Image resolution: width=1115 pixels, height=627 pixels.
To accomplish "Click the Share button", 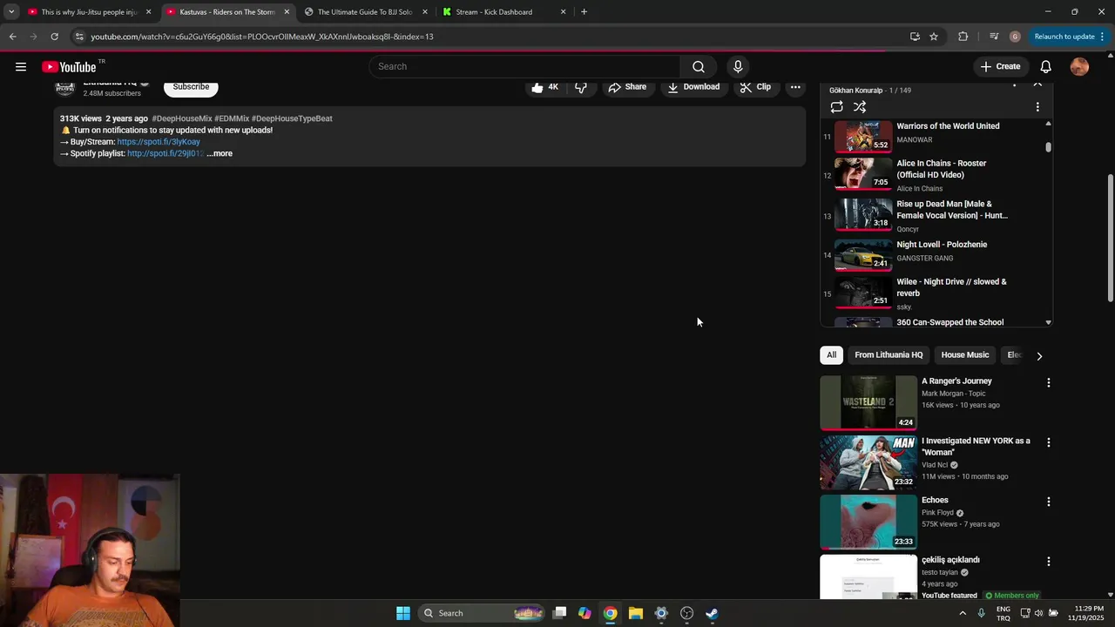I will [627, 87].
